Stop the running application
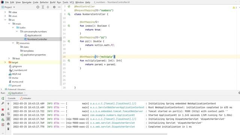 3,109
